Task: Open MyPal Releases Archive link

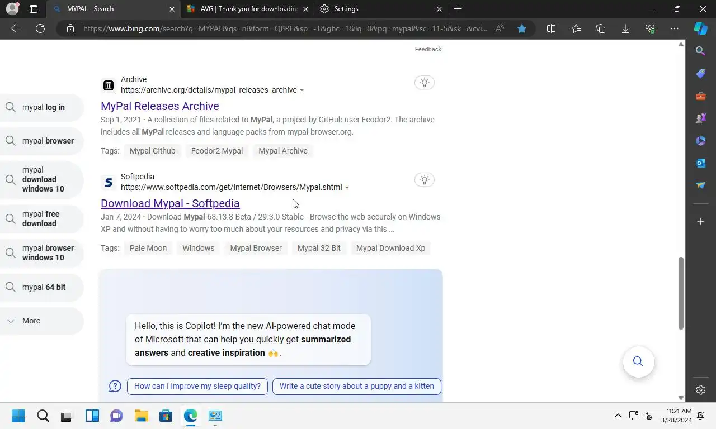Action: click(160, 106)
